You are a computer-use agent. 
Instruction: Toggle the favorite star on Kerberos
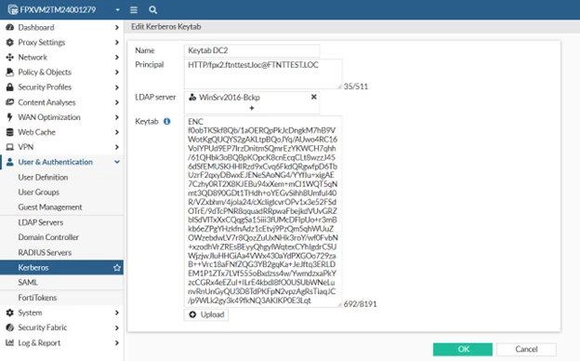click(117, 267)
